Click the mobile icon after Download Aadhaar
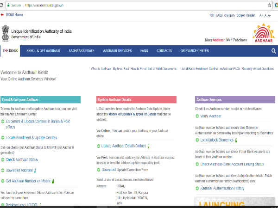This screenshot has width=278, height=208. (35, 171)
